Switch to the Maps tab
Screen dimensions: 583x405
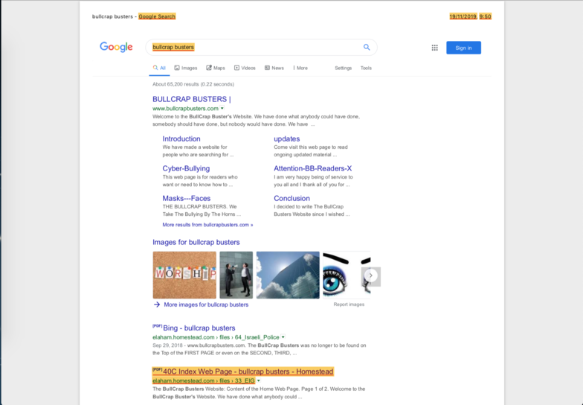click(x=216, y=68)
